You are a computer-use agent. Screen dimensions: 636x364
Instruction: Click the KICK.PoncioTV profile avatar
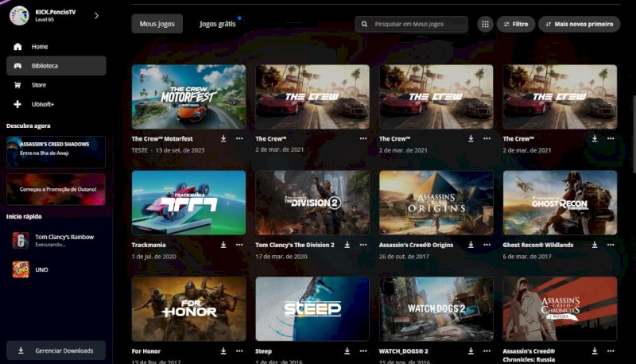click(x=19, y=15)
